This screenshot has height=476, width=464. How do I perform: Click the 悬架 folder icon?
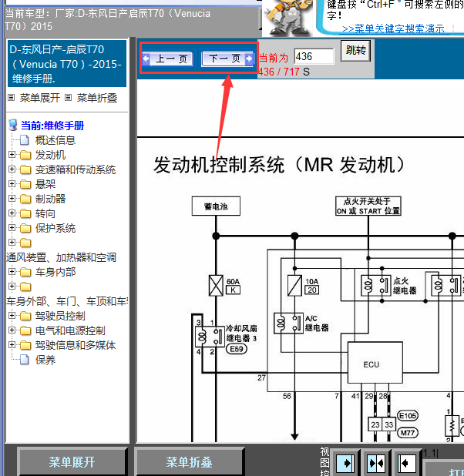(25, 184)
